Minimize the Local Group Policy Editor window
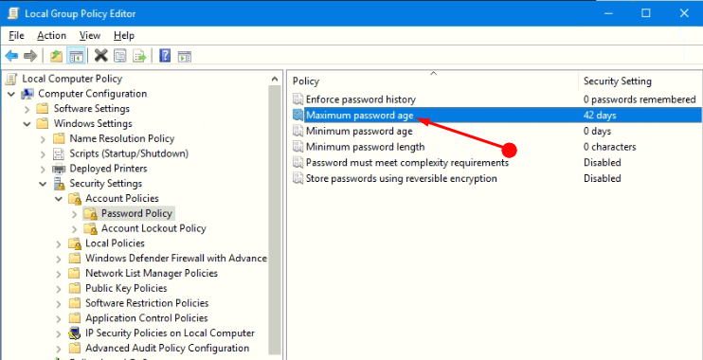703x360 pixels. click(607, 13)
